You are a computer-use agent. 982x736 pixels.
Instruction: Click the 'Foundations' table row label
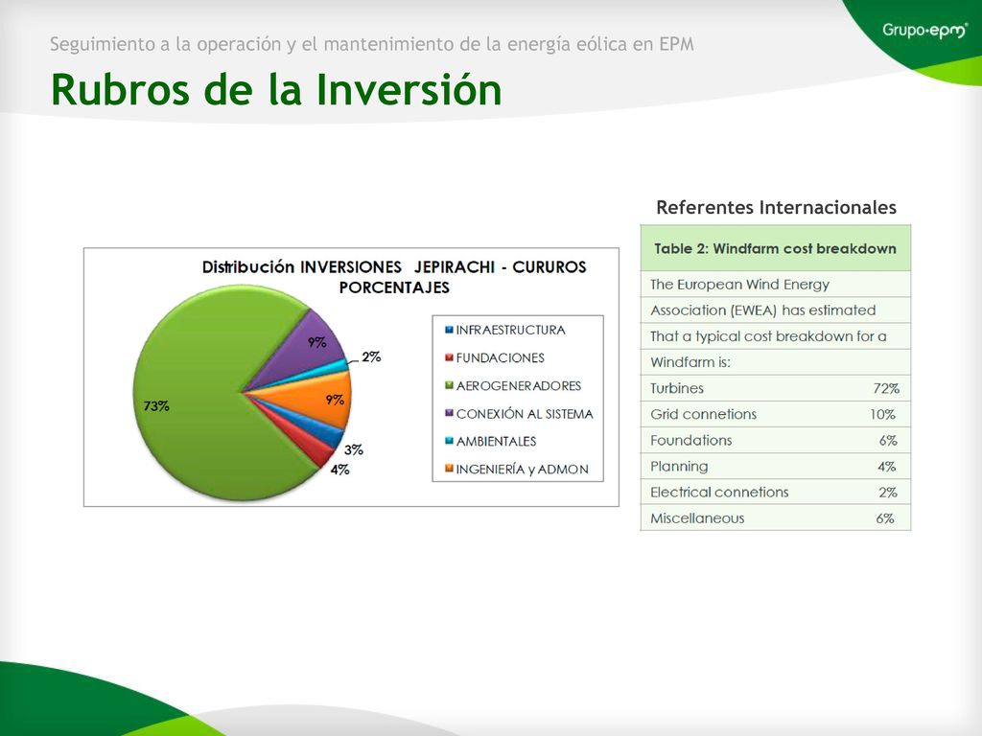point(690,440)
